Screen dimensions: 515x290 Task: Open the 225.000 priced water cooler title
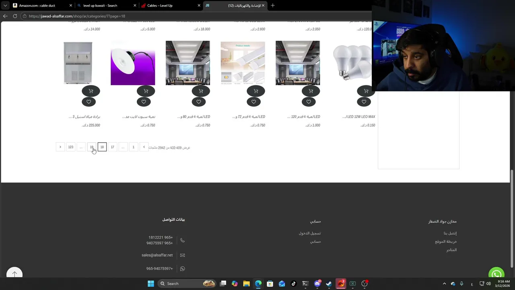(x=84, y=117)
